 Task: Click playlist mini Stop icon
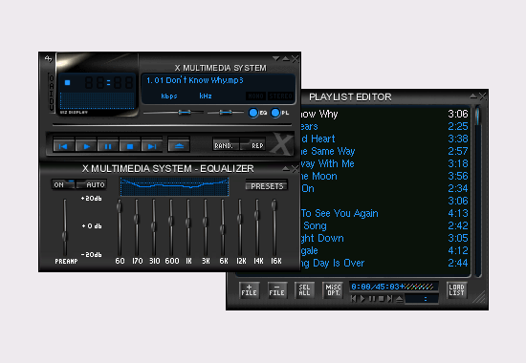pos(381,298)
